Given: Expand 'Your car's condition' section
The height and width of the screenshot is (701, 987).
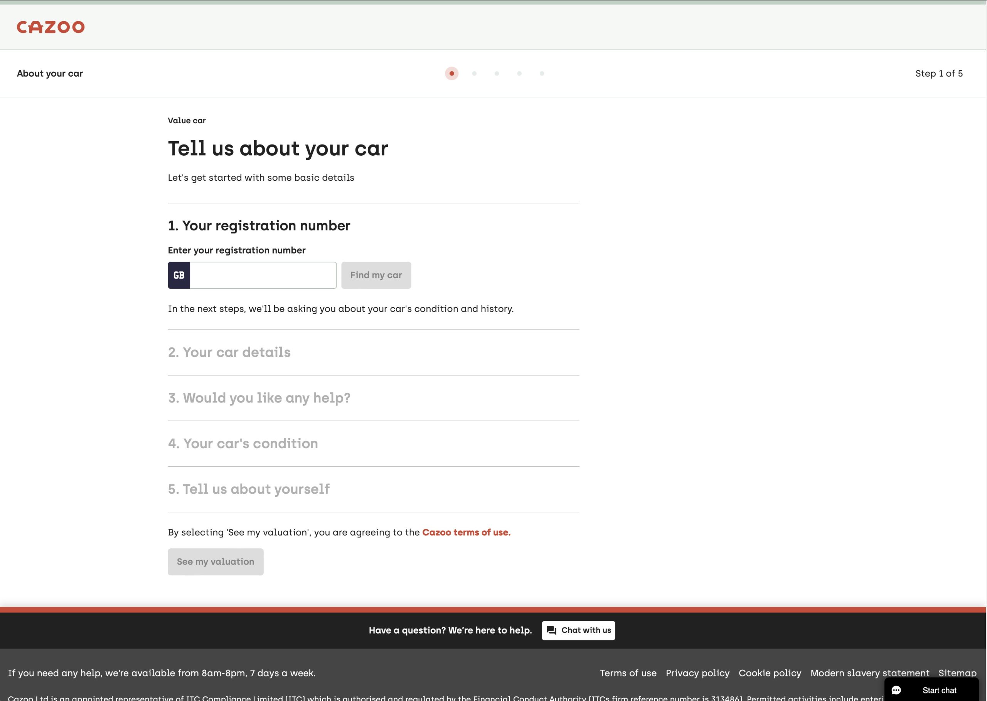Looking at the screenshot, I should click(243, 444).
